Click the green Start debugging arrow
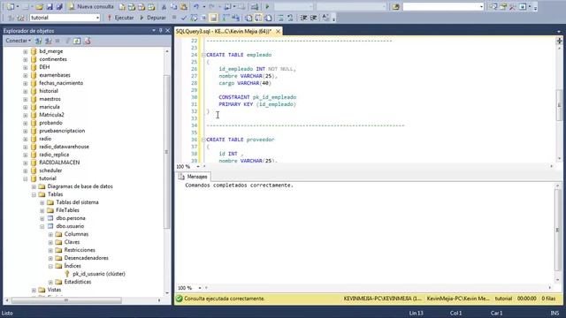 [x=267, y=7]
